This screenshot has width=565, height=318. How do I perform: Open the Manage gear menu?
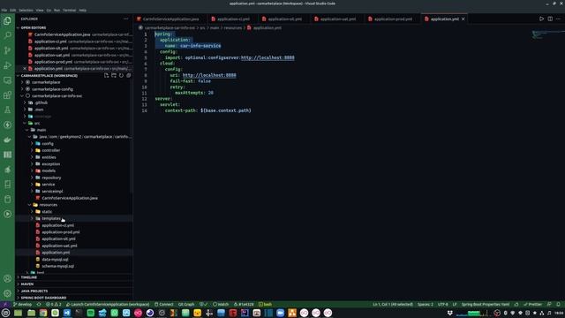pyautogui.click(x=7, y=293)
